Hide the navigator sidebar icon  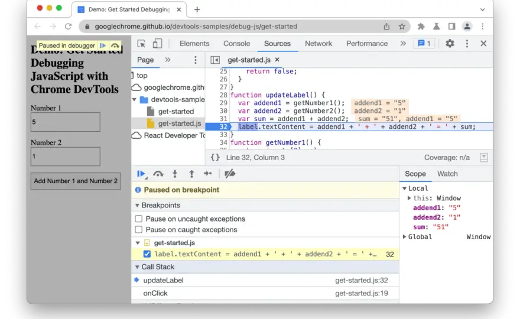click(215, 60)
